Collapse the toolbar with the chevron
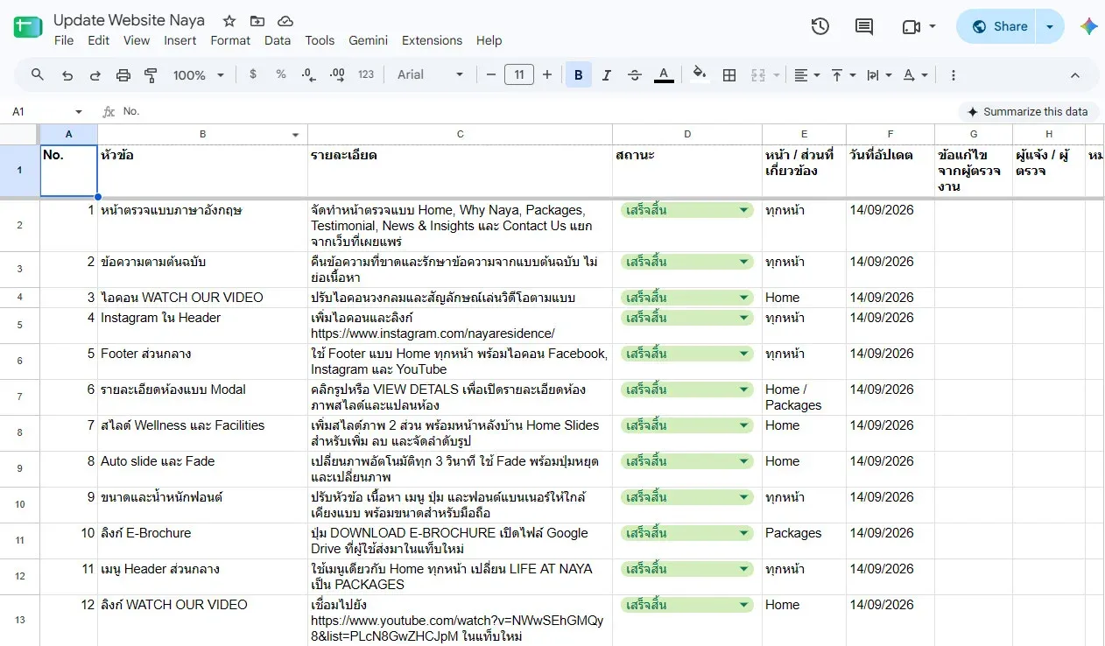 coord(1075,75)
